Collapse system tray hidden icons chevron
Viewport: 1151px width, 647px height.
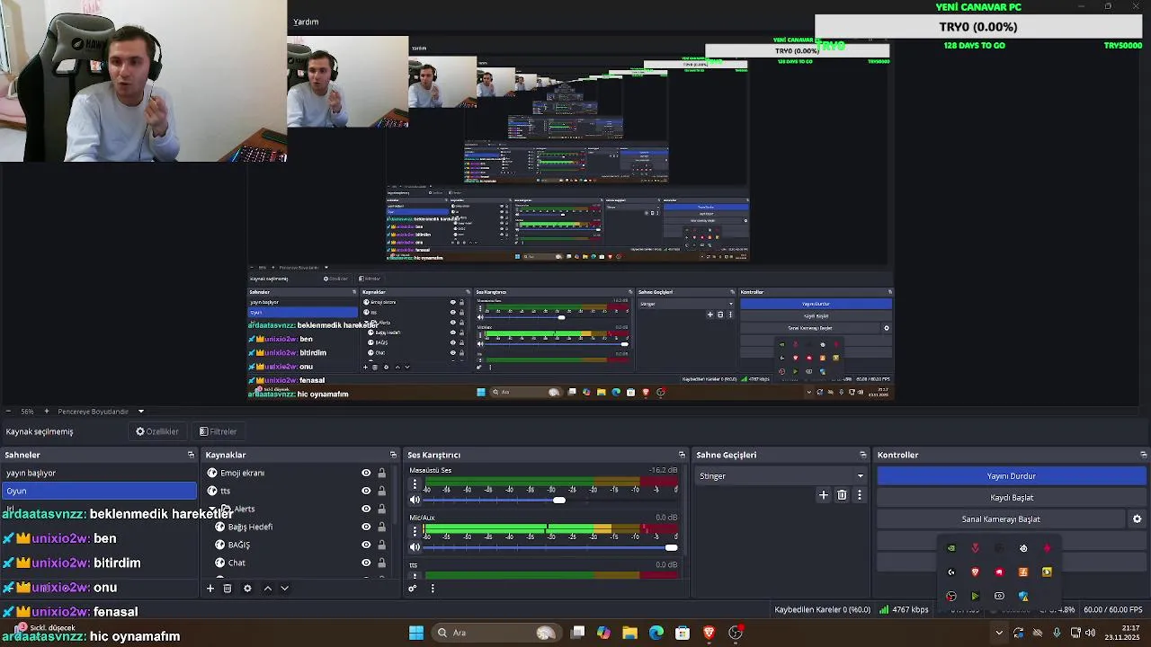pos(998,633)
